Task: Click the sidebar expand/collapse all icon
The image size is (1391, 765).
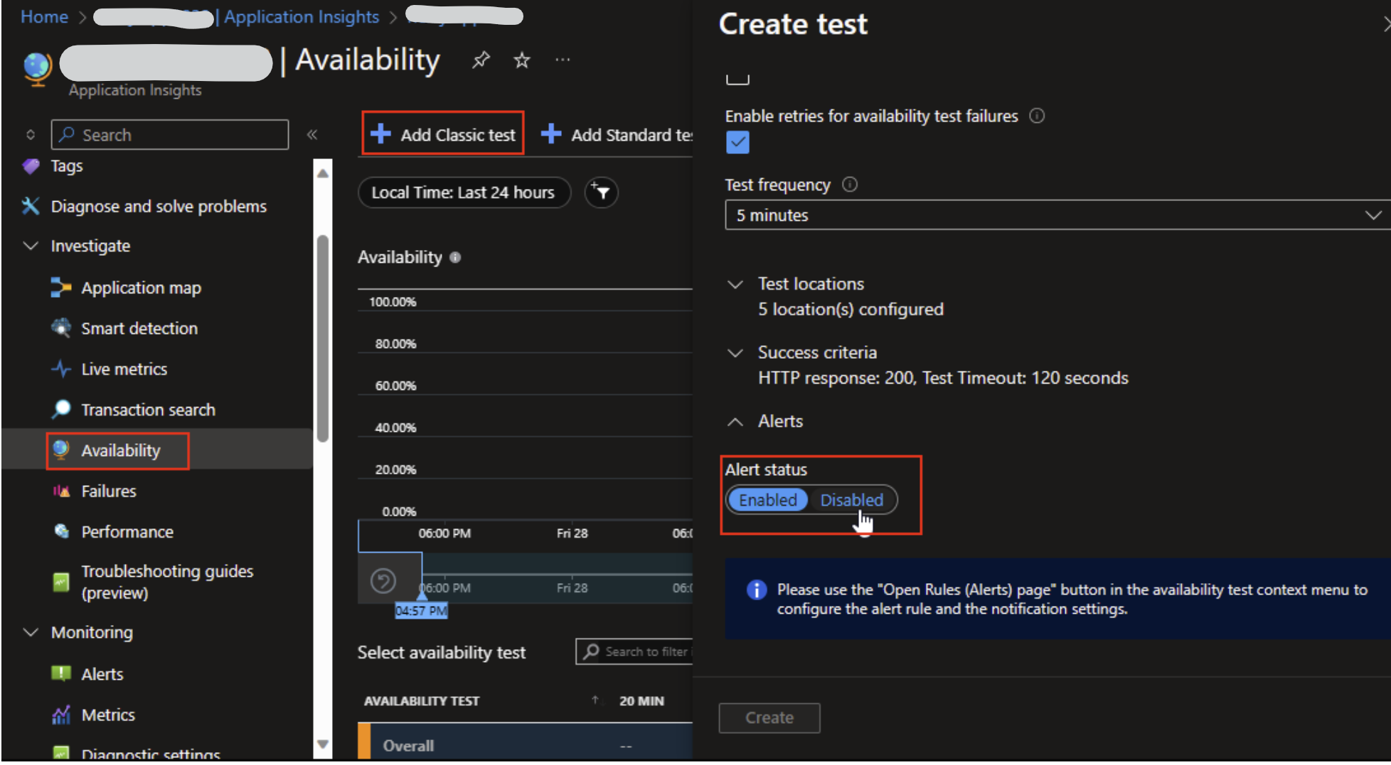Action: (31, 134)
